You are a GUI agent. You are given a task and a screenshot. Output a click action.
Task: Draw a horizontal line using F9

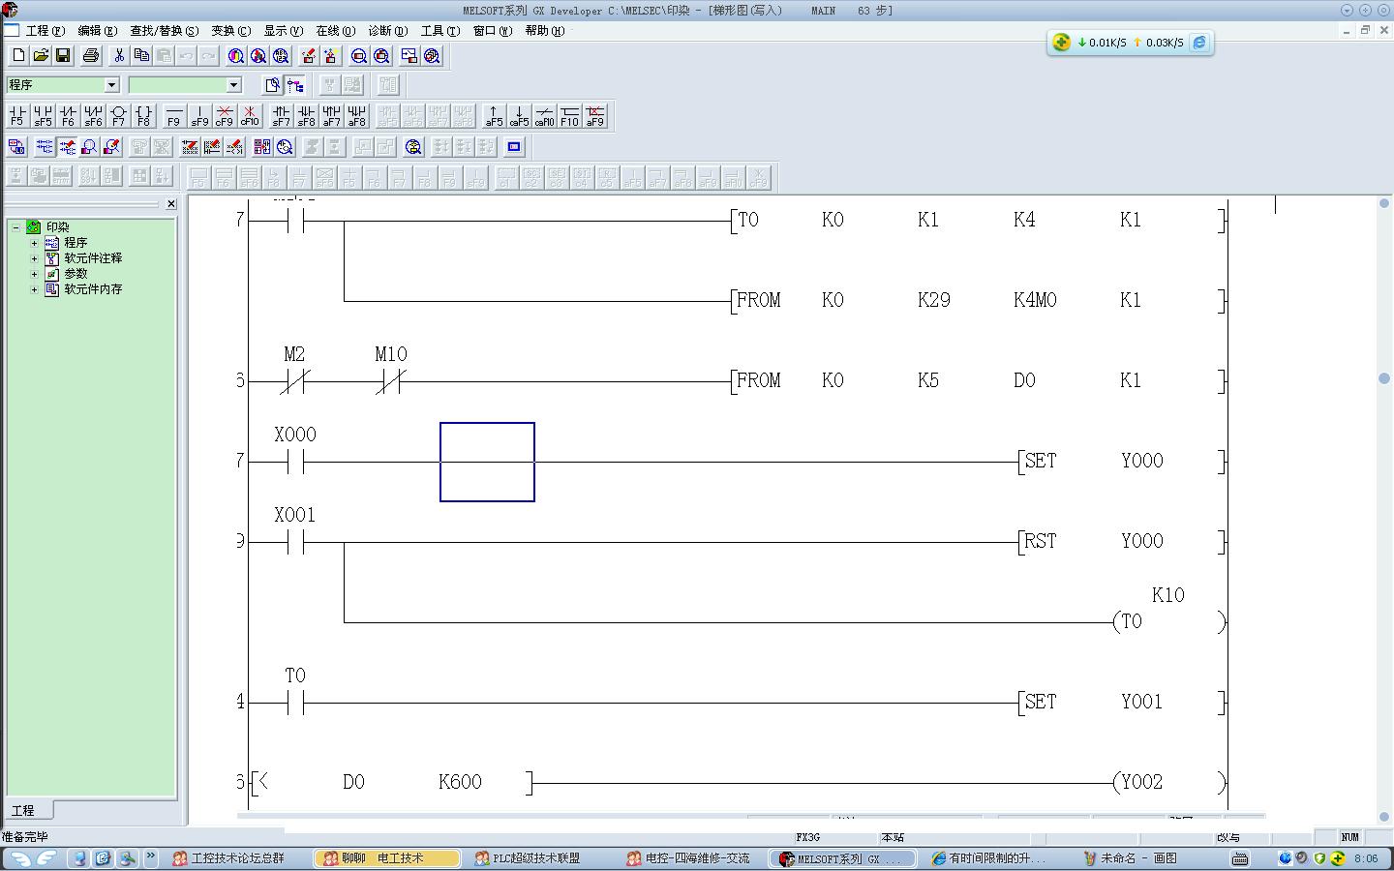[x=173, y=116]
